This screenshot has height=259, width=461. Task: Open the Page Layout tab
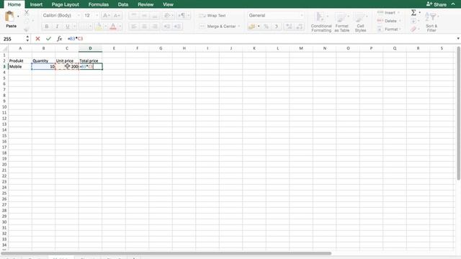click(x=66, y=4)
